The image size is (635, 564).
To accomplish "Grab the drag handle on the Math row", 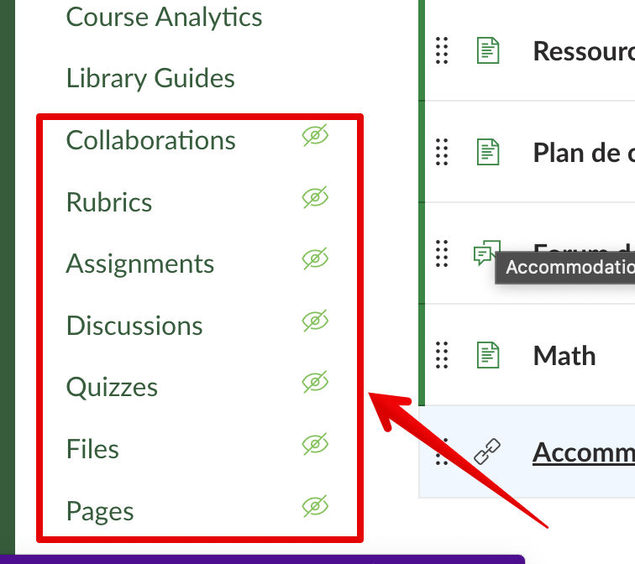I will 443,355.
